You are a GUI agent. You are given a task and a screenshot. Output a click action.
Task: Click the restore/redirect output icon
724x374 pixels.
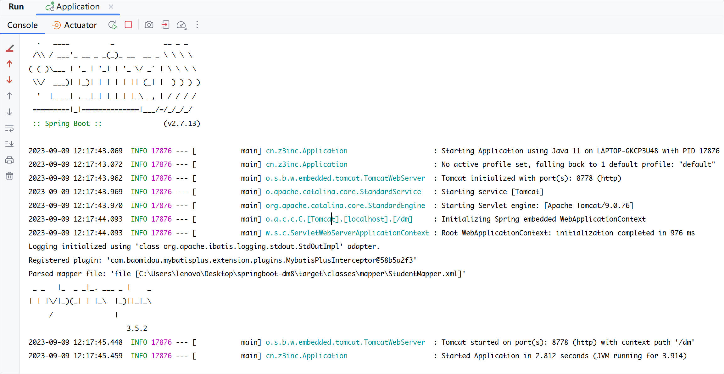pyautogui.click(x=166, y=25)
